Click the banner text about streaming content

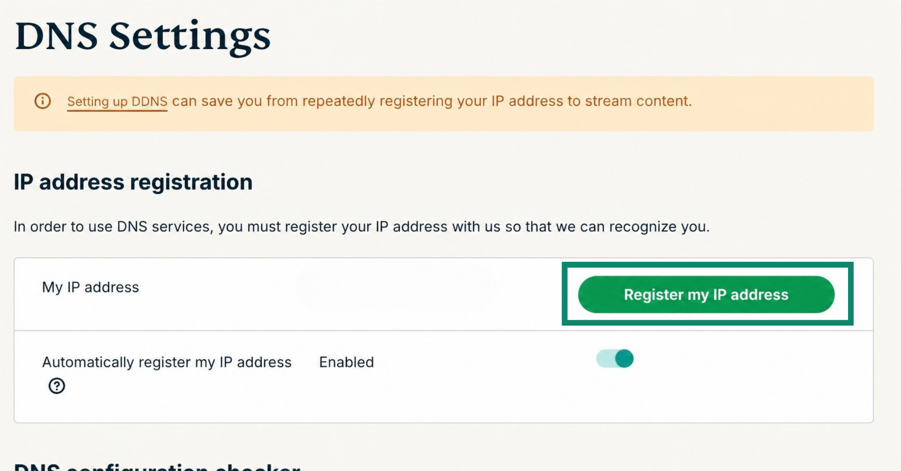coord(431,101)
